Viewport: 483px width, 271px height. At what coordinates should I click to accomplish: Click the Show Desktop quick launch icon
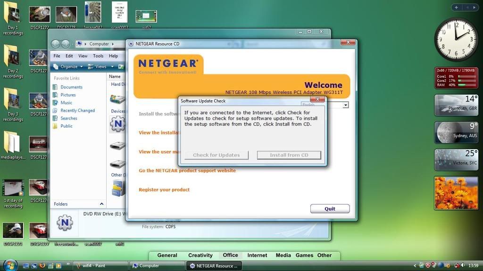(26, 265)
